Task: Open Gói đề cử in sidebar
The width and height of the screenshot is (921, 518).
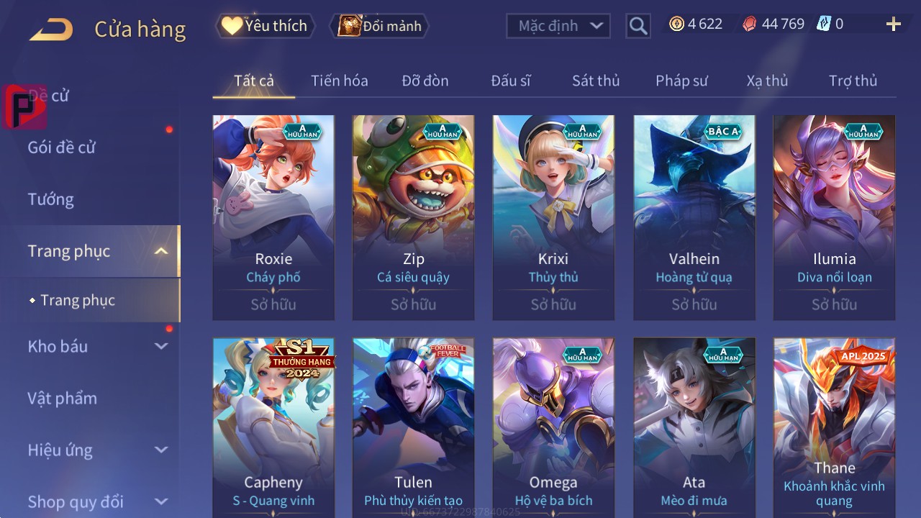Action: pyautogui.click(x=62, y=147)
